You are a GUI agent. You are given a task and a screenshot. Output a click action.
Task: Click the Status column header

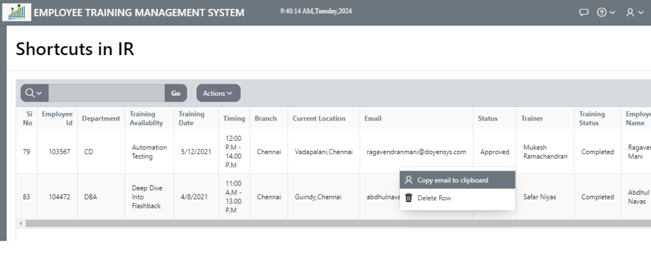click(488, 118)
